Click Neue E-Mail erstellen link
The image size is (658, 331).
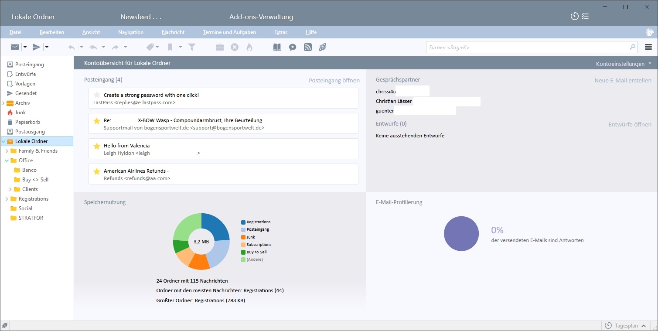pos(623,80)
